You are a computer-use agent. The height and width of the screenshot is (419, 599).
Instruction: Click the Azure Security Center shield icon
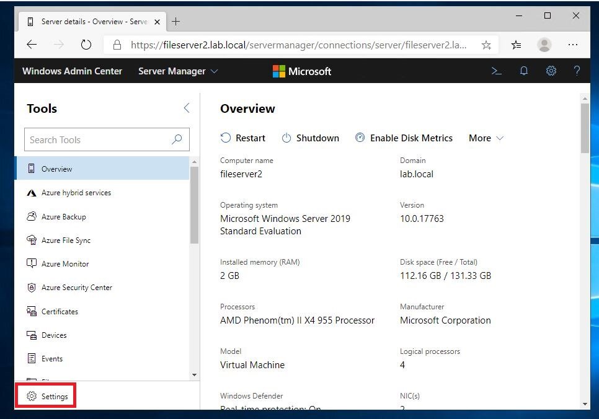[32, 287]
